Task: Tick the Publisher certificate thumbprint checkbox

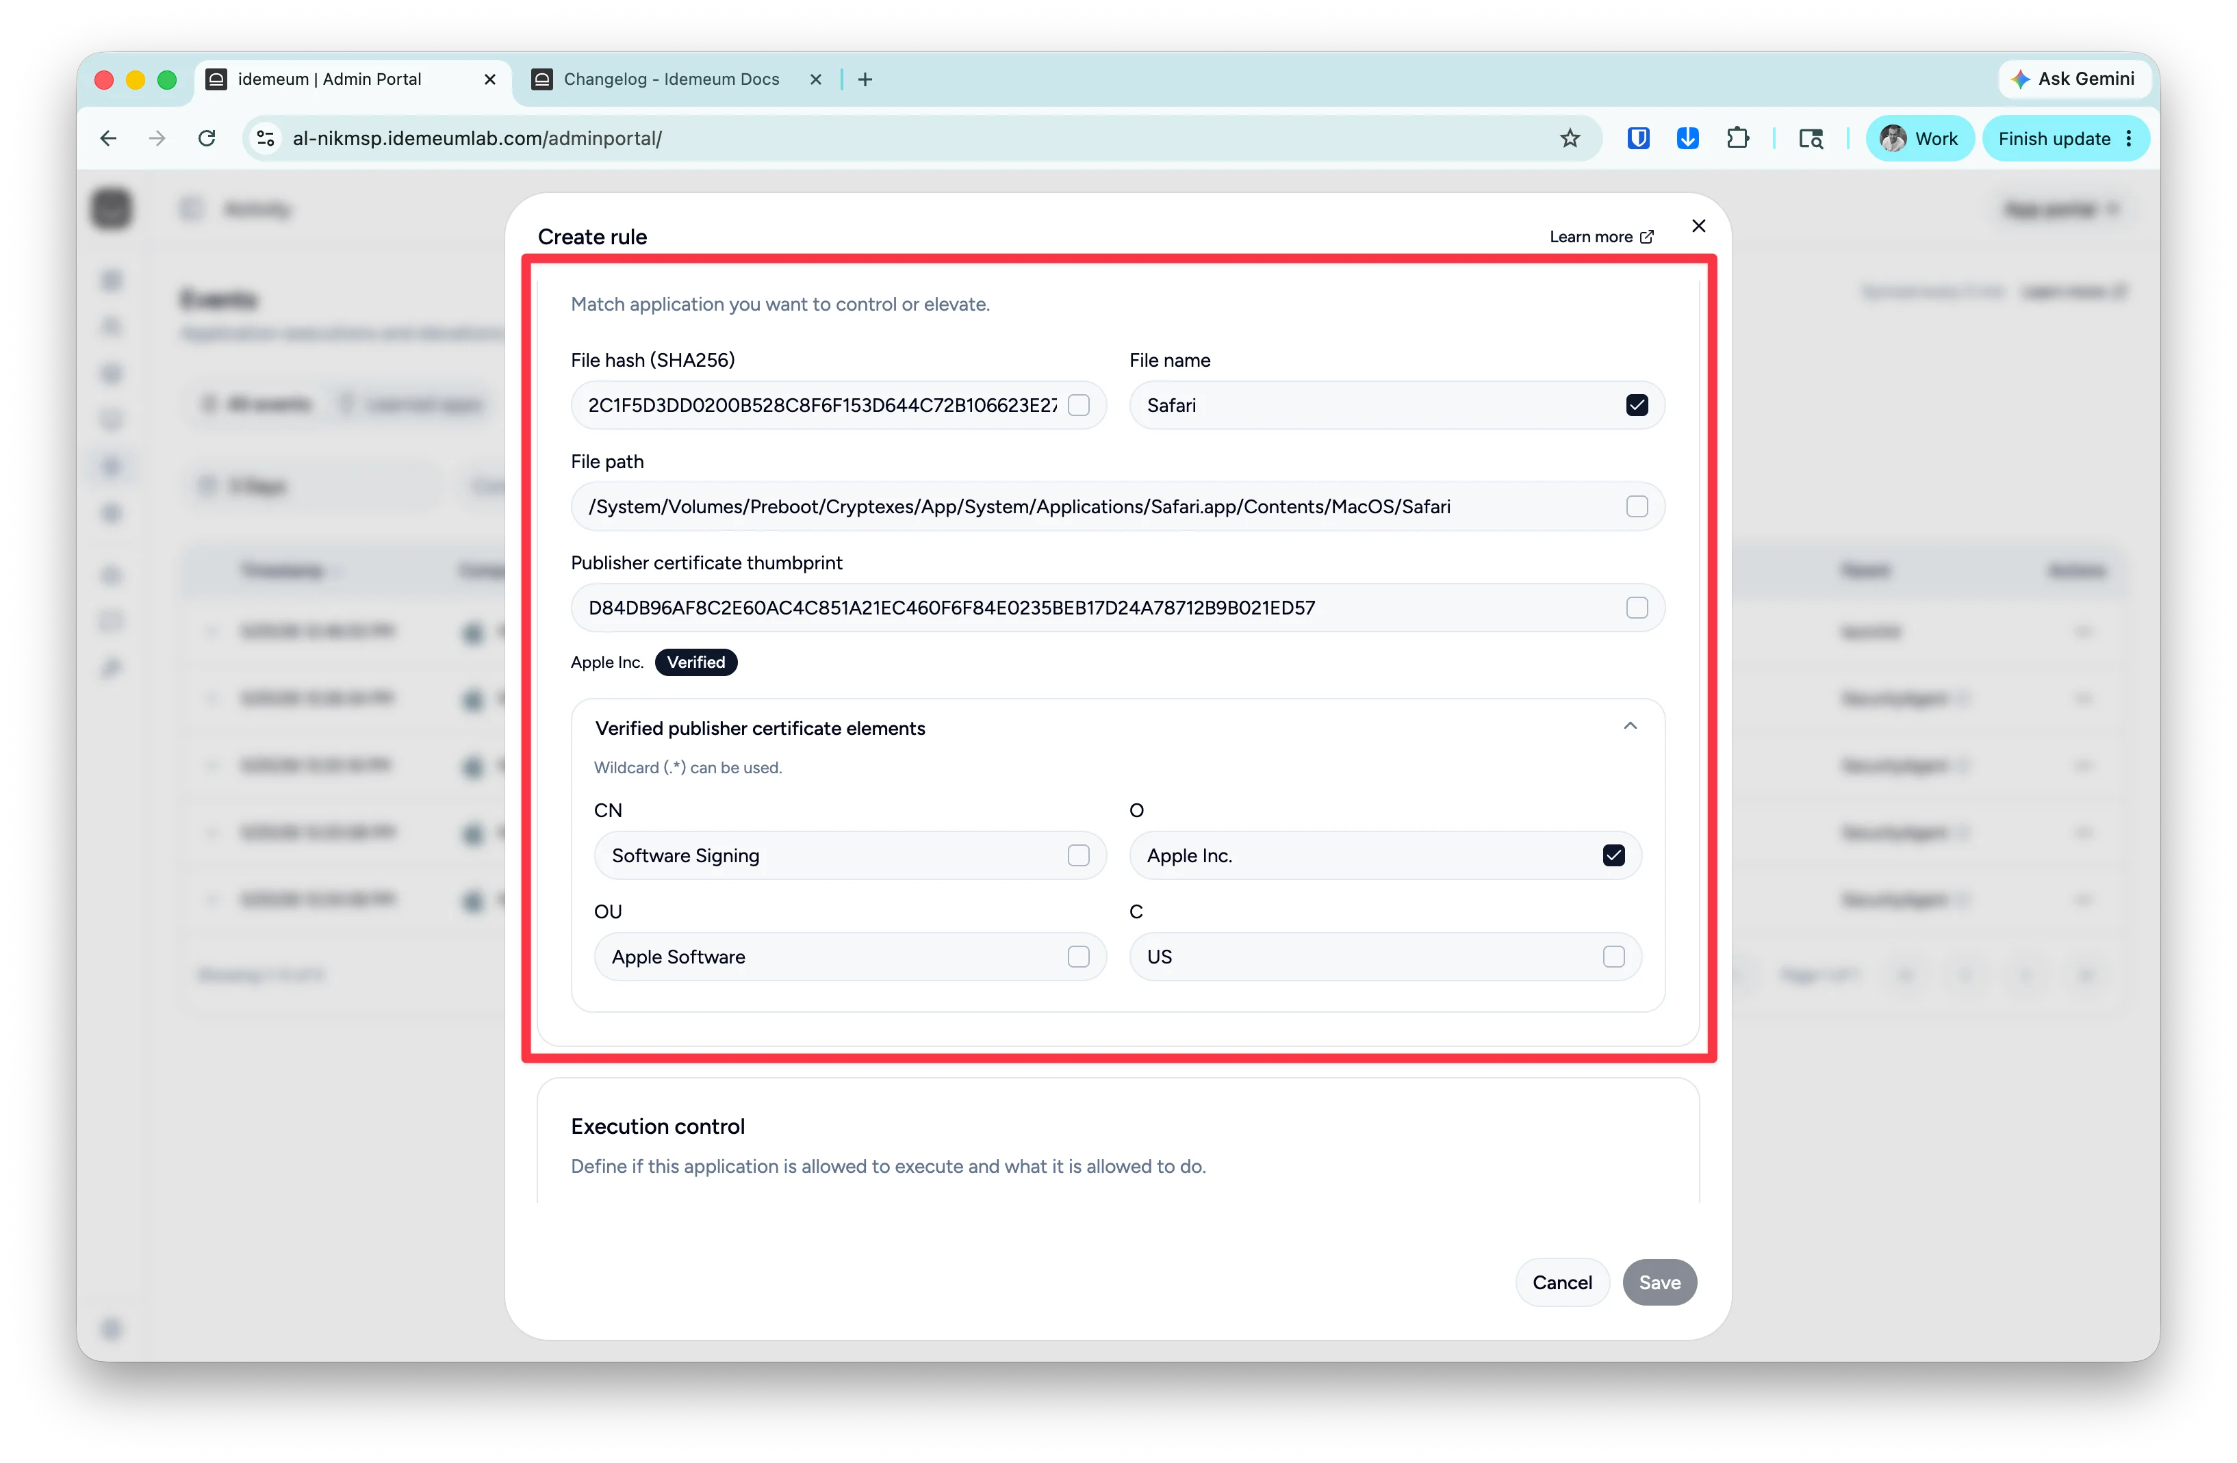Action: [1637, 608]
